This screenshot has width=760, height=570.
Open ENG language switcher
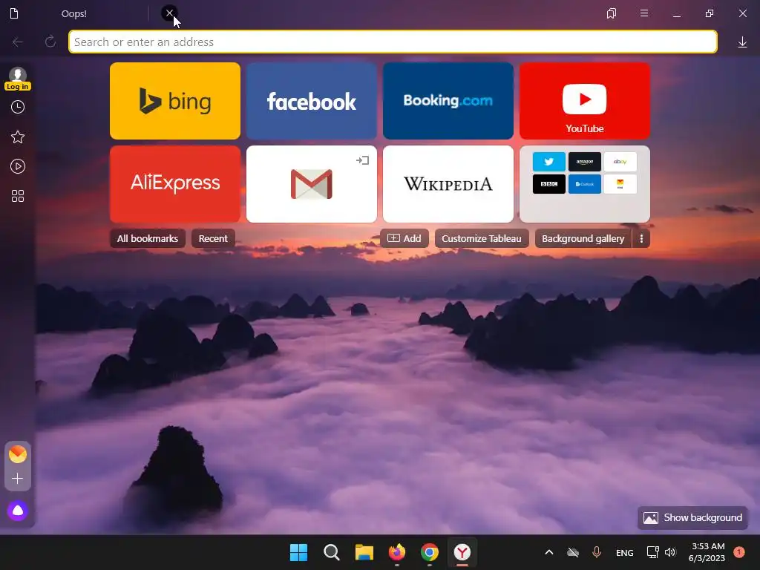625,552
